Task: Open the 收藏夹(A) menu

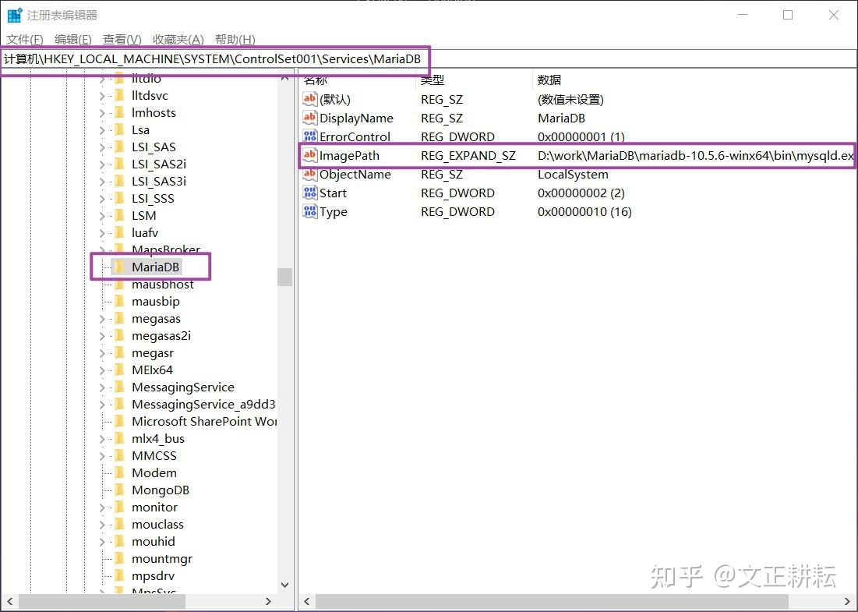Action: click(178, 40)
